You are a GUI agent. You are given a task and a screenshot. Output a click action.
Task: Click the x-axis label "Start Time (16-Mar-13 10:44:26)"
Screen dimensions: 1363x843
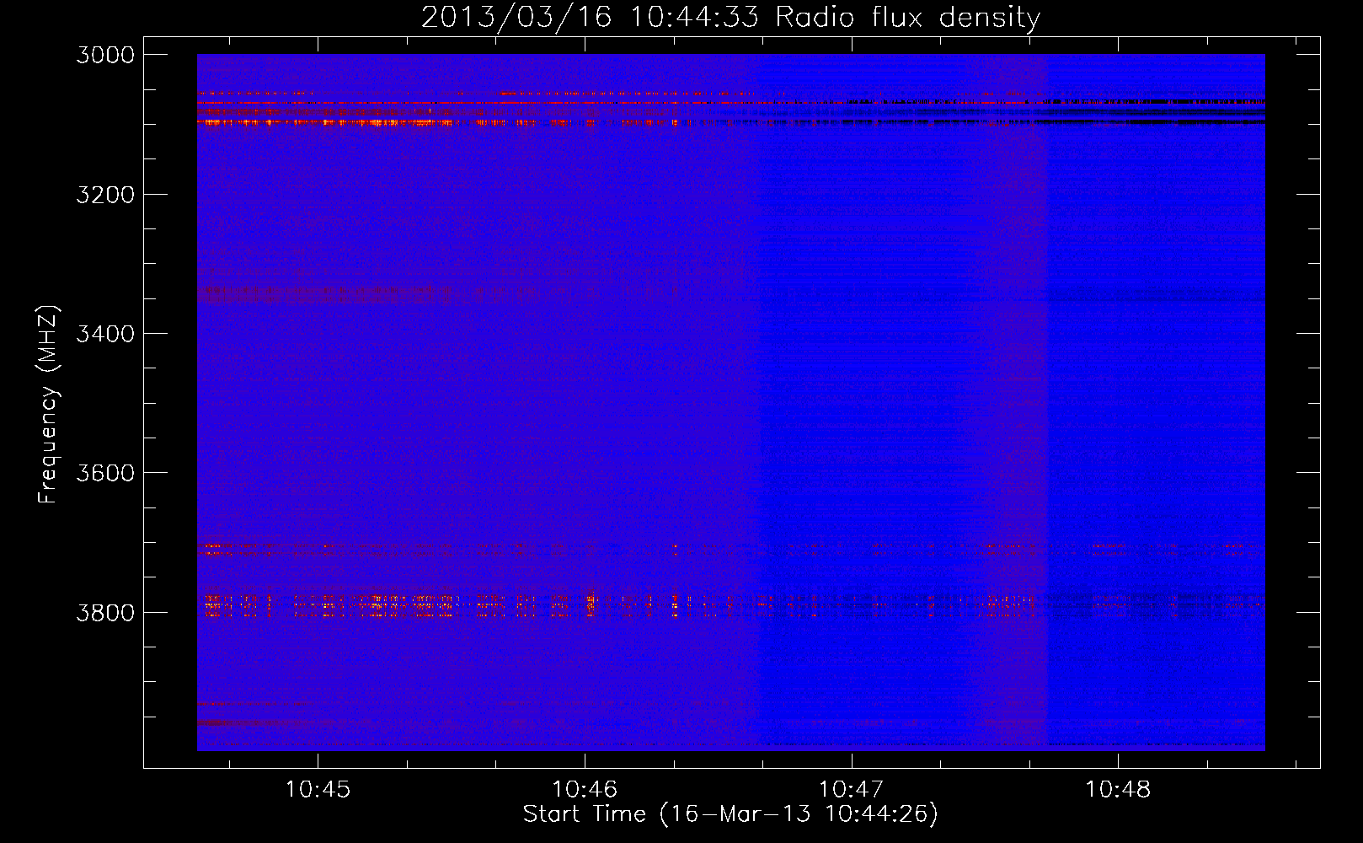tap(730, 814)
